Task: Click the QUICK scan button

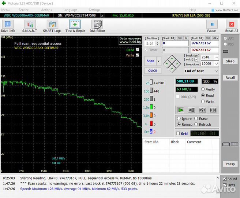Action: coord(153,71)
